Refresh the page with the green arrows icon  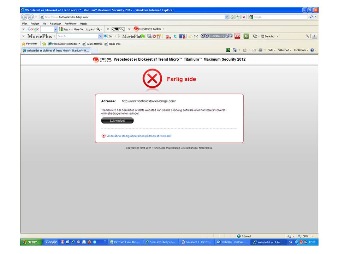coord(238,17)
